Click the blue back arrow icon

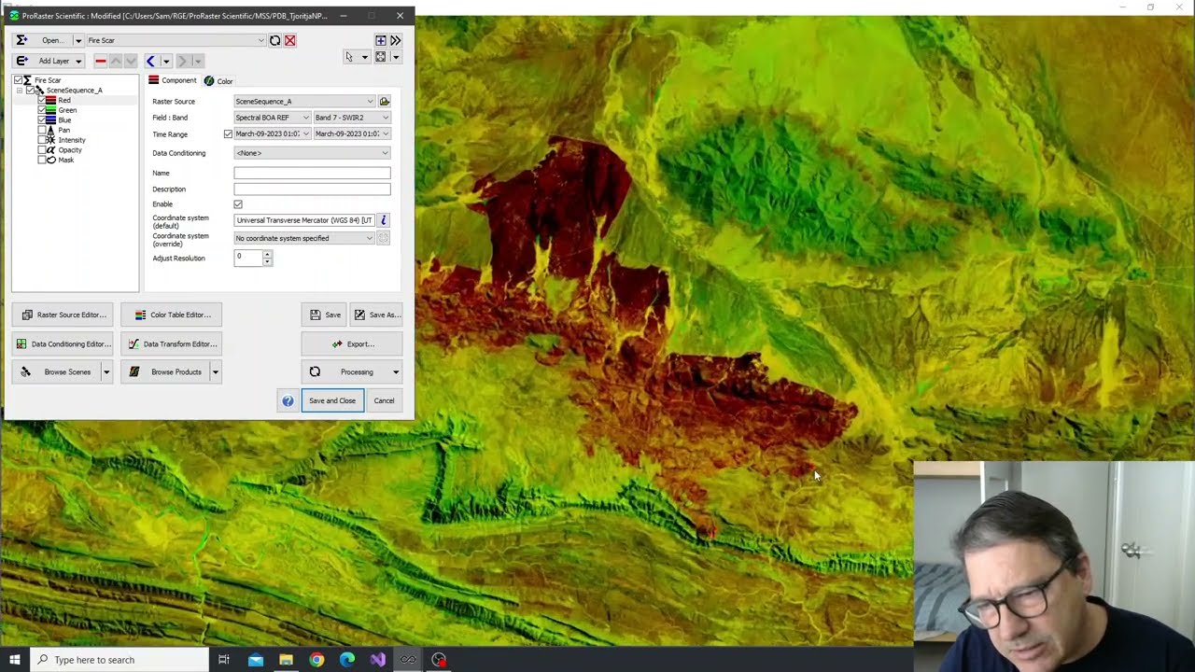point(150,61)
